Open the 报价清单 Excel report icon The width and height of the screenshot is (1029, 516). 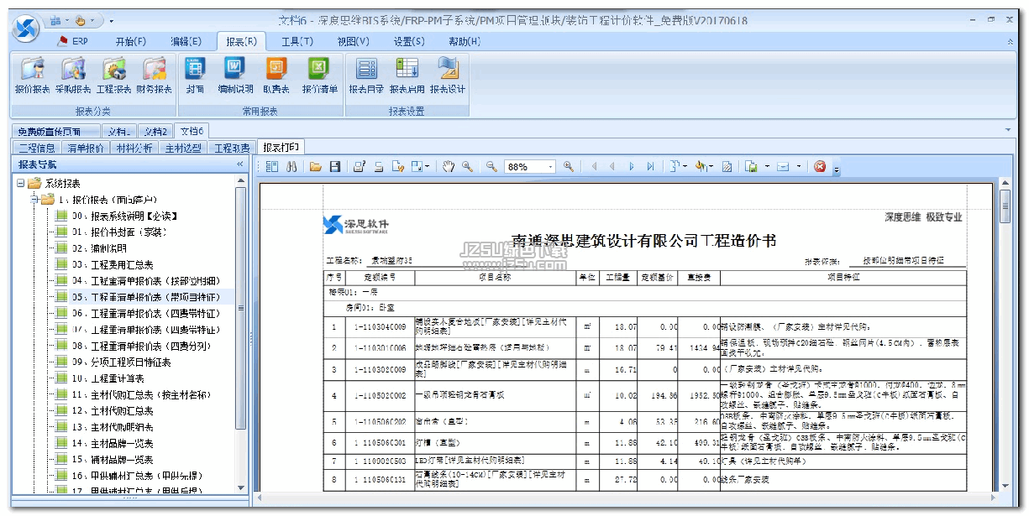coord(319,76)
